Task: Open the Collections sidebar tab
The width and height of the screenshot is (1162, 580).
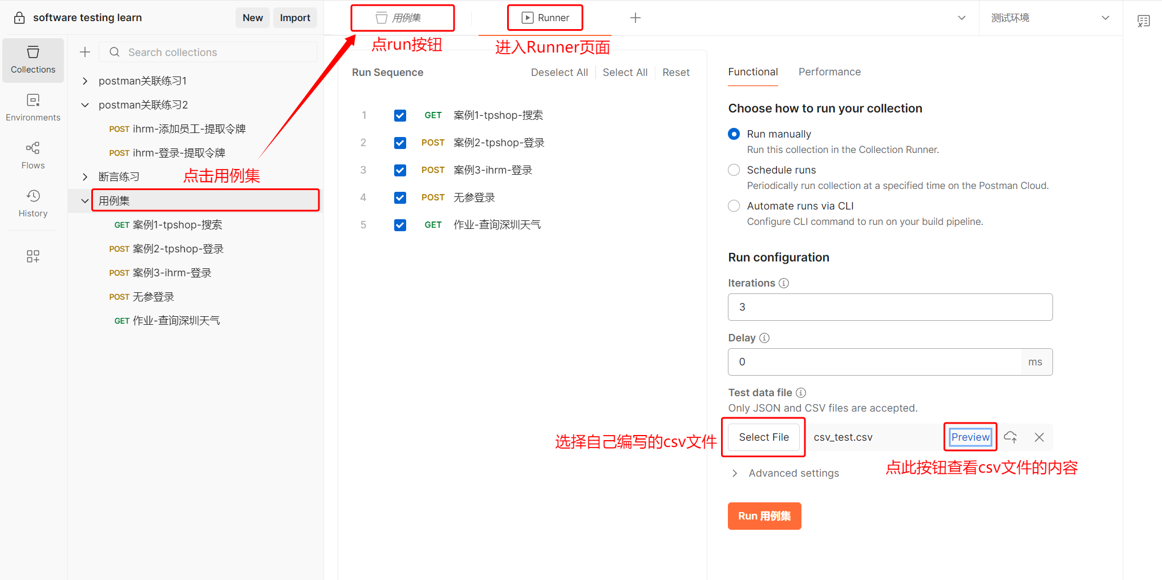Action: click(x=33, y=60)
